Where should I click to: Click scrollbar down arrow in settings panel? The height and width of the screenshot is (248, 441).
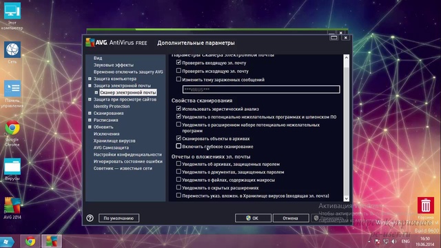(346, 198)
